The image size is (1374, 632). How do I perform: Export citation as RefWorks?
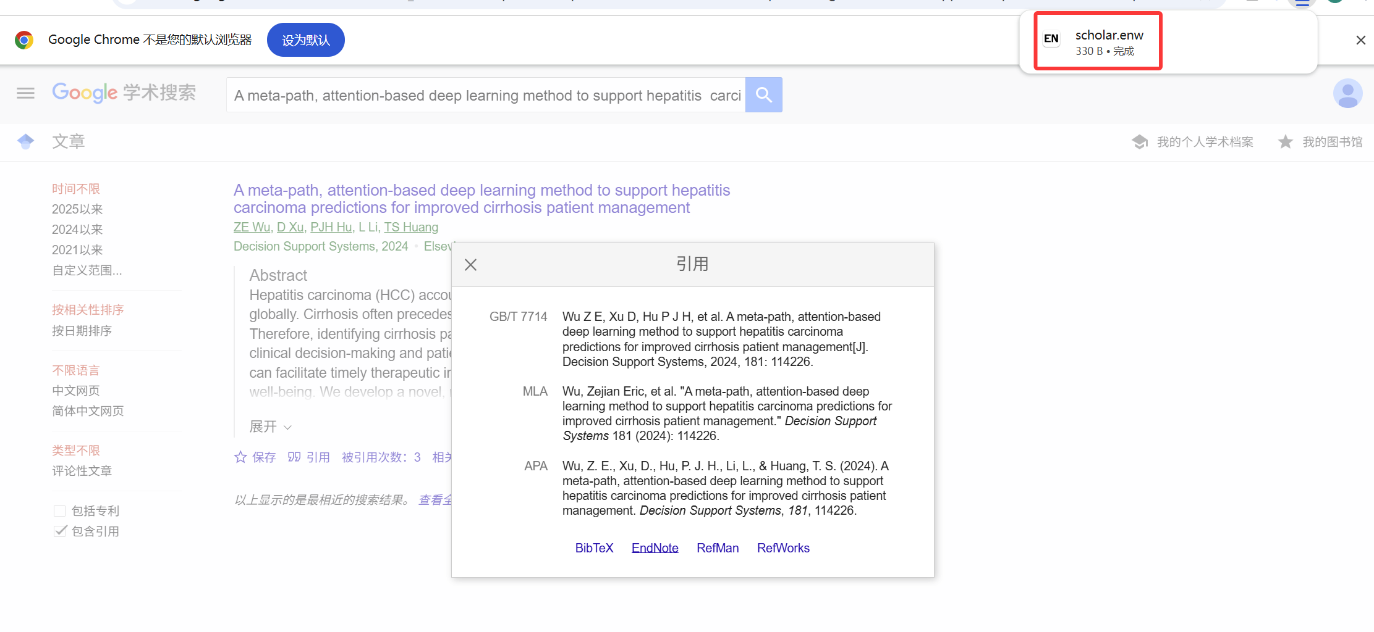coord(783,548)
